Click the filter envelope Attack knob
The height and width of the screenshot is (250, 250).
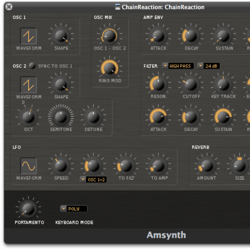tap(158, 117)
